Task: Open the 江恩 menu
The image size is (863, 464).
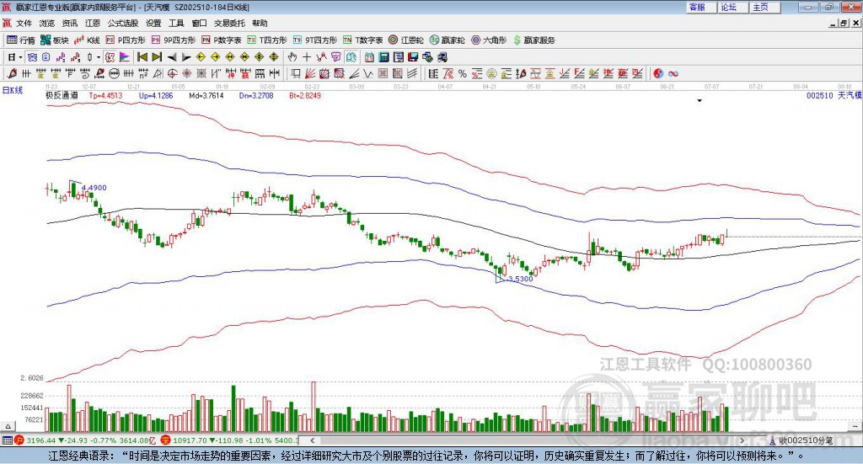Action: 93,23
